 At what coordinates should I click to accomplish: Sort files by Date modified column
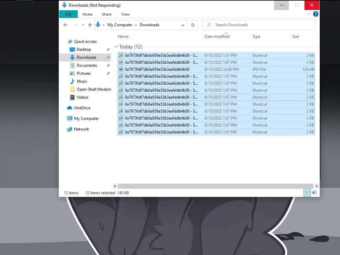[x=217, y=37]
